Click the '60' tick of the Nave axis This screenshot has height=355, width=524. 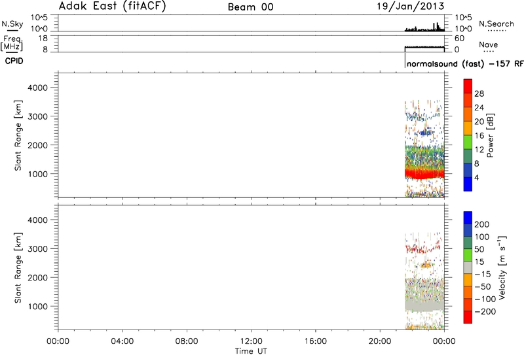(460, 39)
